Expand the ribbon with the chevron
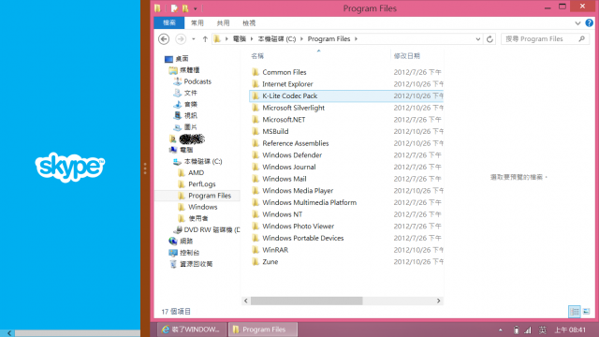This screenshot has width=599, height=337. point(577,23)
